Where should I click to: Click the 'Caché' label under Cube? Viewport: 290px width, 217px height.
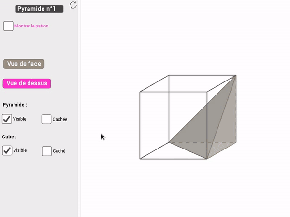click(x=59, y=151)
